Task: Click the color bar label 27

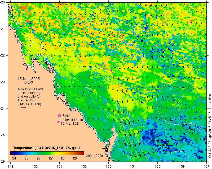Action: click(51, 158)
